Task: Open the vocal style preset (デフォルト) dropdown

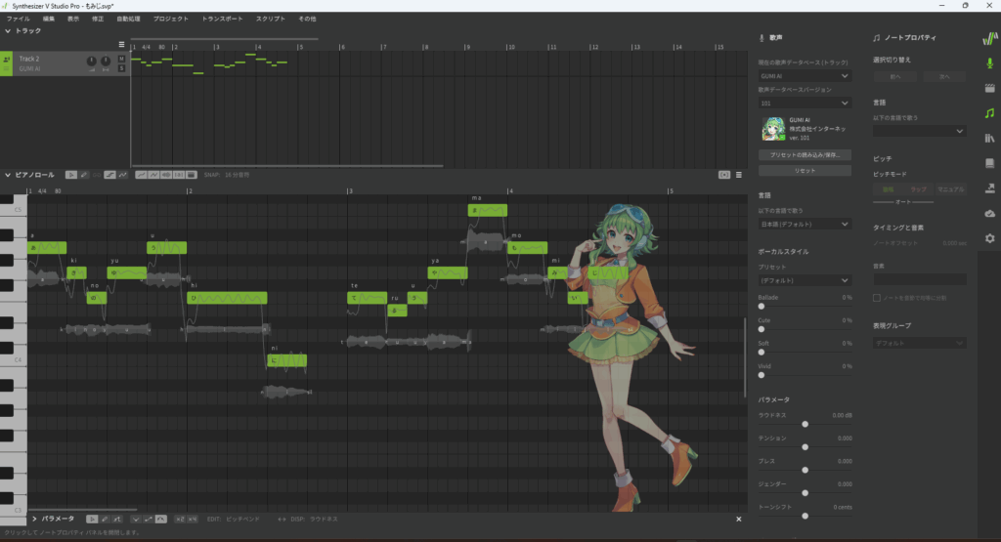Action: tap(805, 280)
